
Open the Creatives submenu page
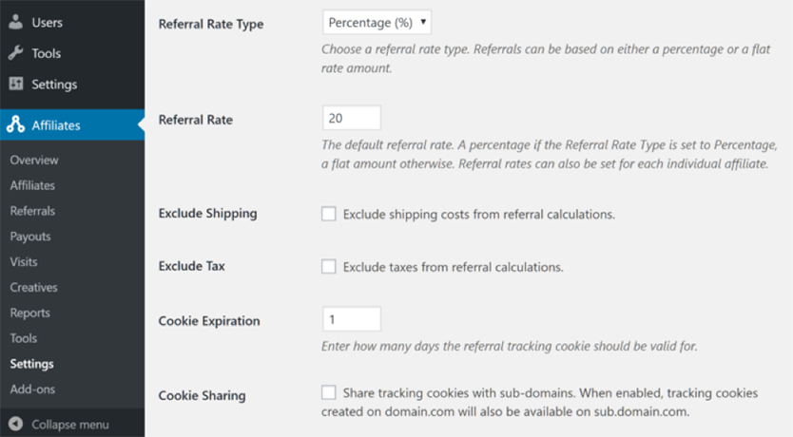pos(34,288)
